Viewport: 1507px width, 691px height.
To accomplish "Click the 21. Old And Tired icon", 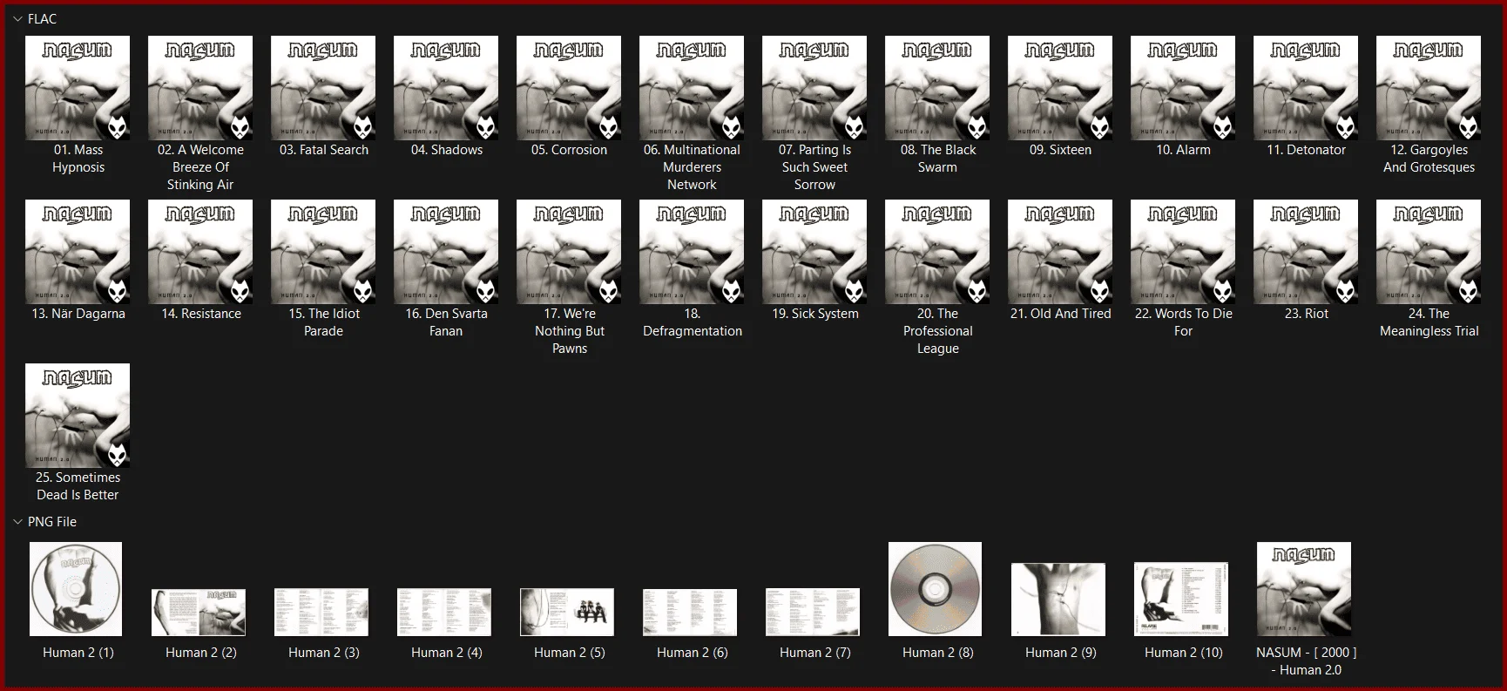I will click(x=1060, y=252).
